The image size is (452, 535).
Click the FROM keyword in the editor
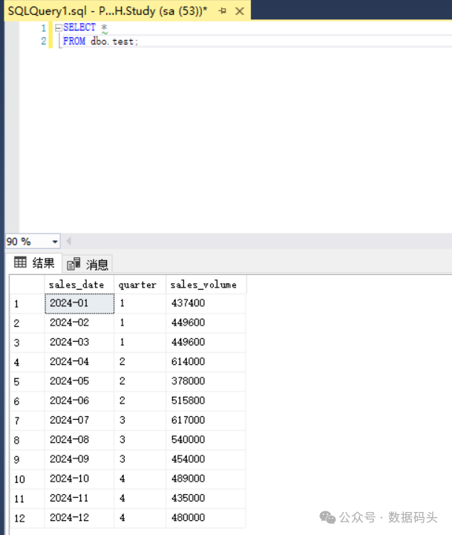74,41
